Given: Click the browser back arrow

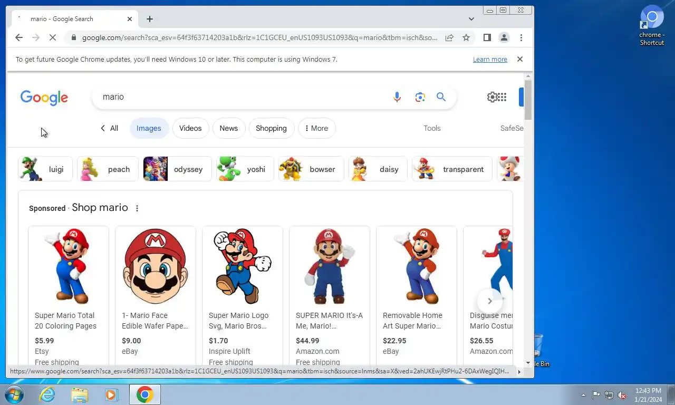Looking at the screenshot, I should (19, 37).
